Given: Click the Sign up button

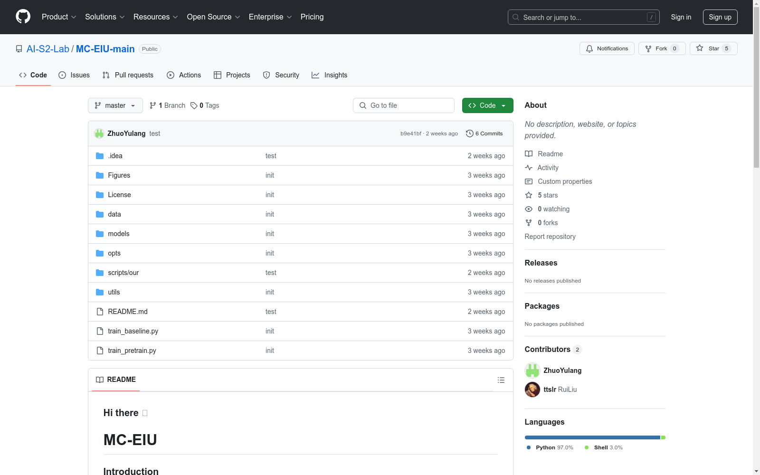Looking at the screenshot, I should click(x=720, y=17).
